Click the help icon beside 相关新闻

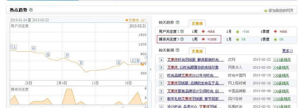pyautogui.click(x=177, y=50)
